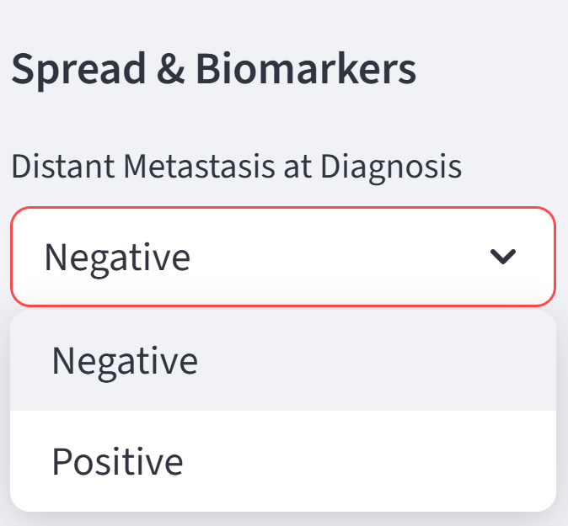Keep distant metastasis status as Negative

125,360
